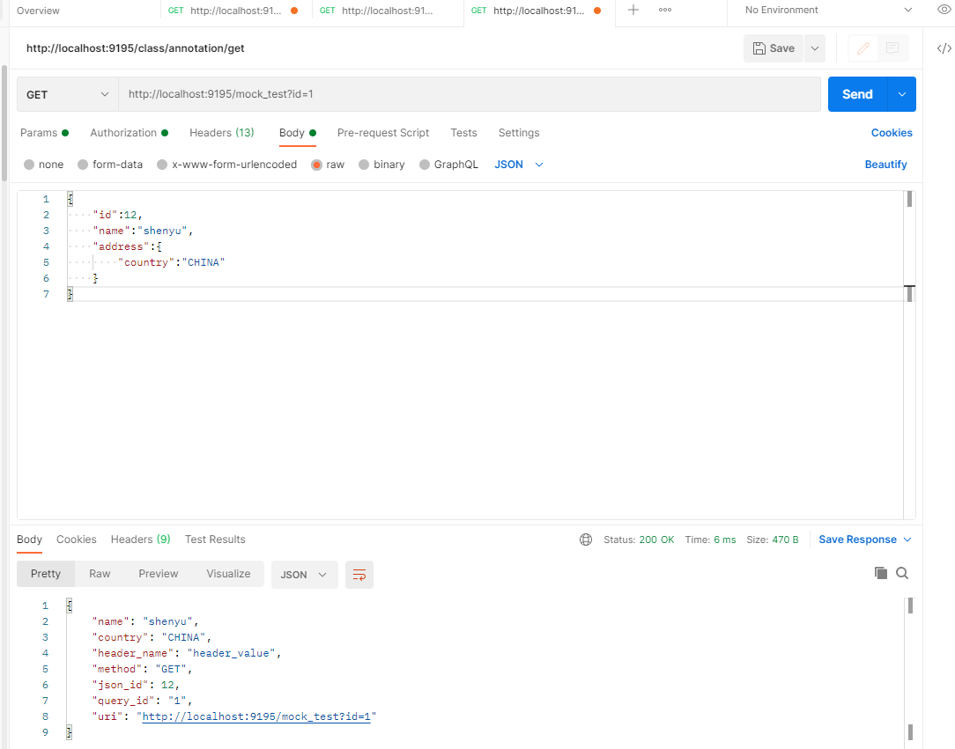
Task: Click the Status: 200 OK text
Action: point(639,540)
